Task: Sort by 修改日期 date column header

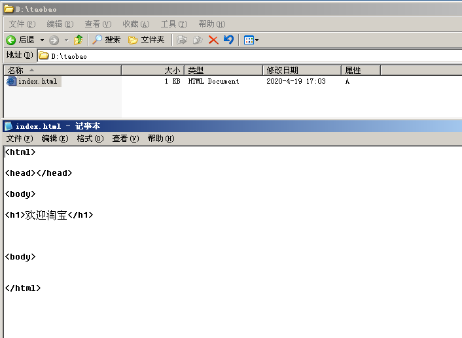Action: pyautogui.click(x=302, y=71)
